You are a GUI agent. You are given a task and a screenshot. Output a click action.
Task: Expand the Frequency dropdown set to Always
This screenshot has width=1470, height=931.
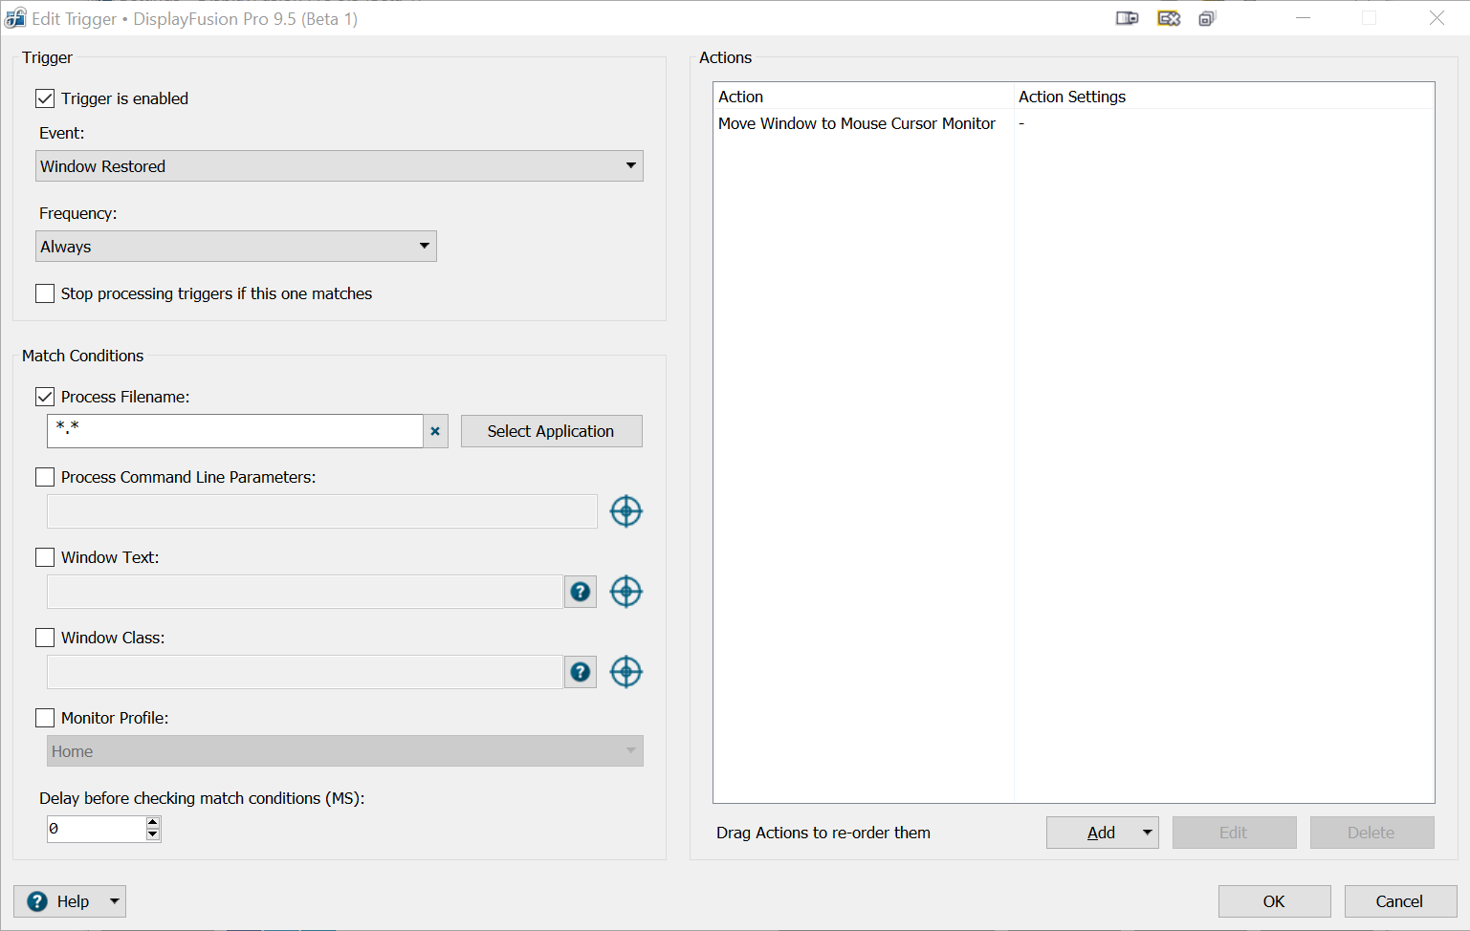click(236, 247)
